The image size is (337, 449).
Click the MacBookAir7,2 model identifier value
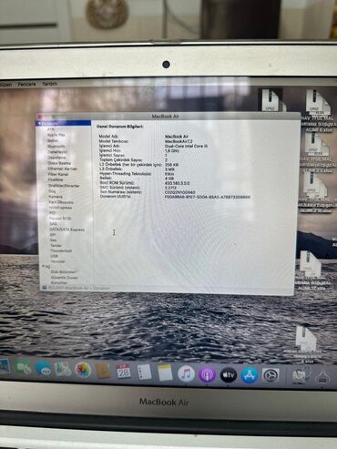pyautogui.click(x=179, y=141)
